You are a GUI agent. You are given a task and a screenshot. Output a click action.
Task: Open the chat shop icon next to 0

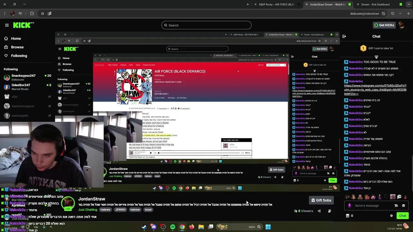pos(348,216)
